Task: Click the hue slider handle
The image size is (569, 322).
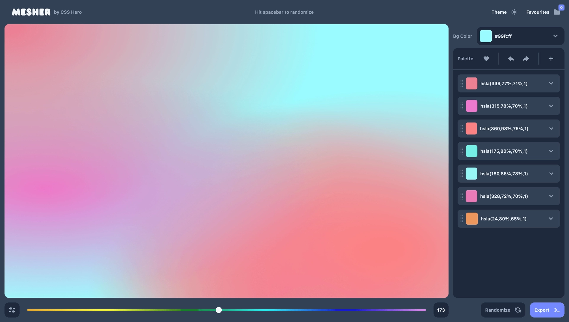Action: (219, 310)
